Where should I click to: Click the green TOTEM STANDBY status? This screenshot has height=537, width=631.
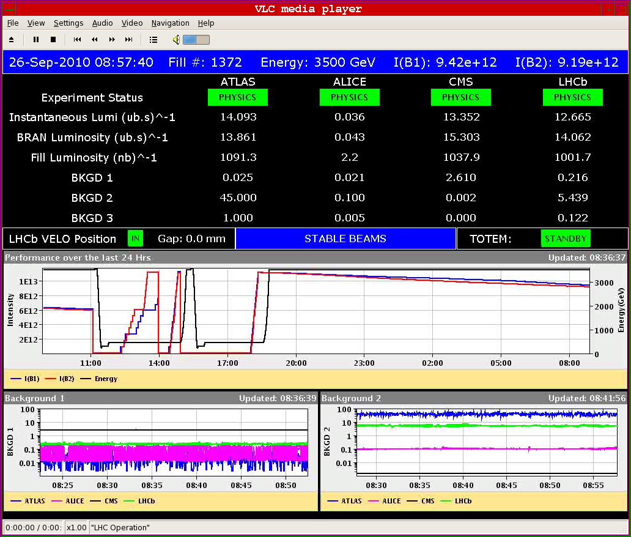566,239
